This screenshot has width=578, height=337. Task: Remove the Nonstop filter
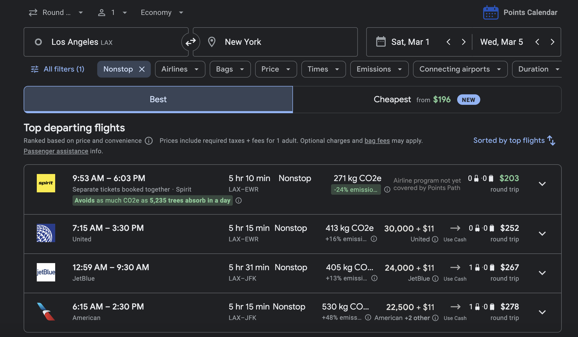tap(142, 69)
